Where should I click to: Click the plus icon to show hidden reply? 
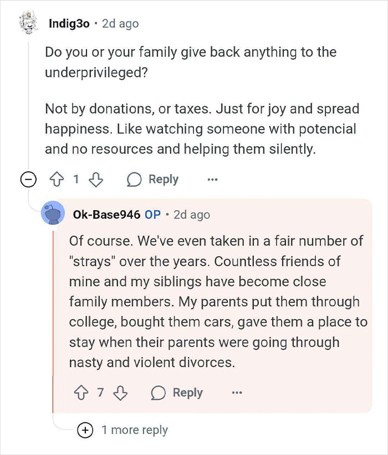pyautogui.click(x=86, y=430)
